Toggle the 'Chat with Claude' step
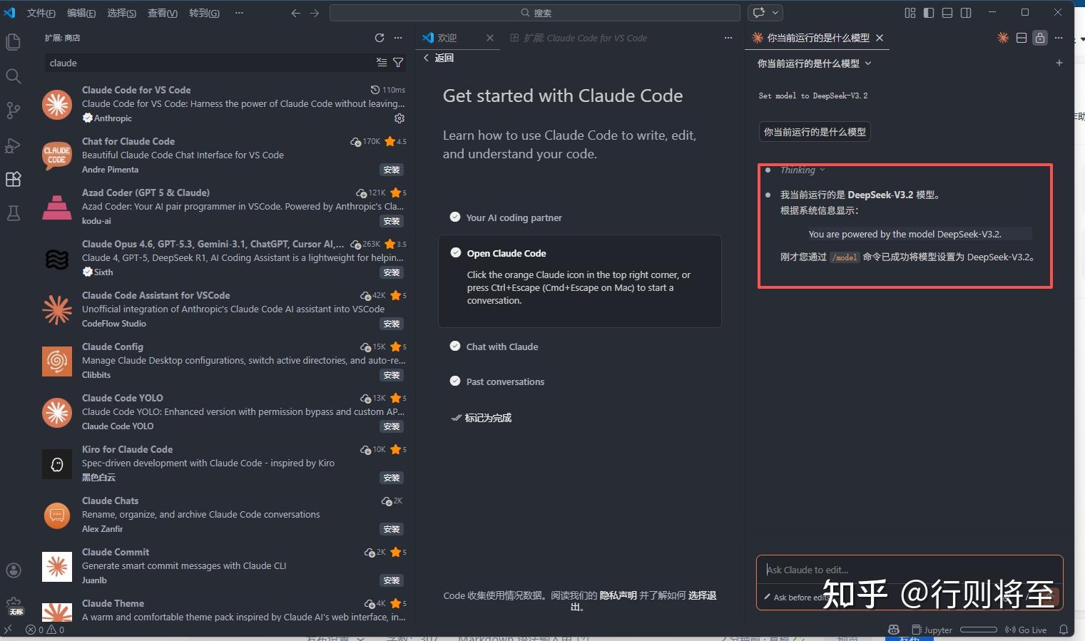1085x641 pixels. click(x=455, y=346)
